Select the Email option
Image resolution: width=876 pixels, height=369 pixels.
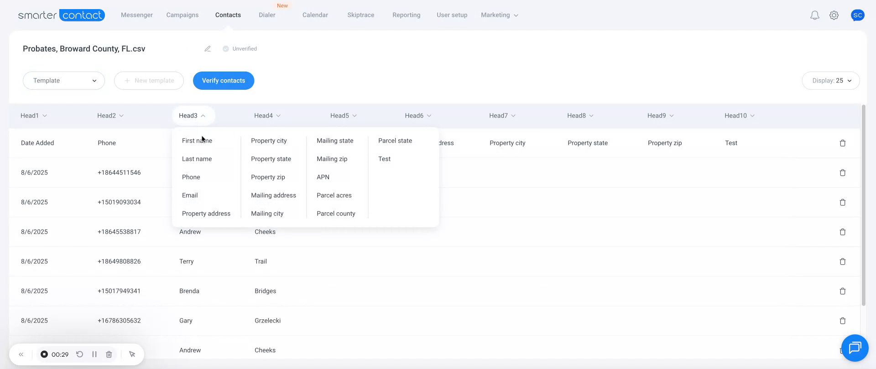(x=190, y=195)
